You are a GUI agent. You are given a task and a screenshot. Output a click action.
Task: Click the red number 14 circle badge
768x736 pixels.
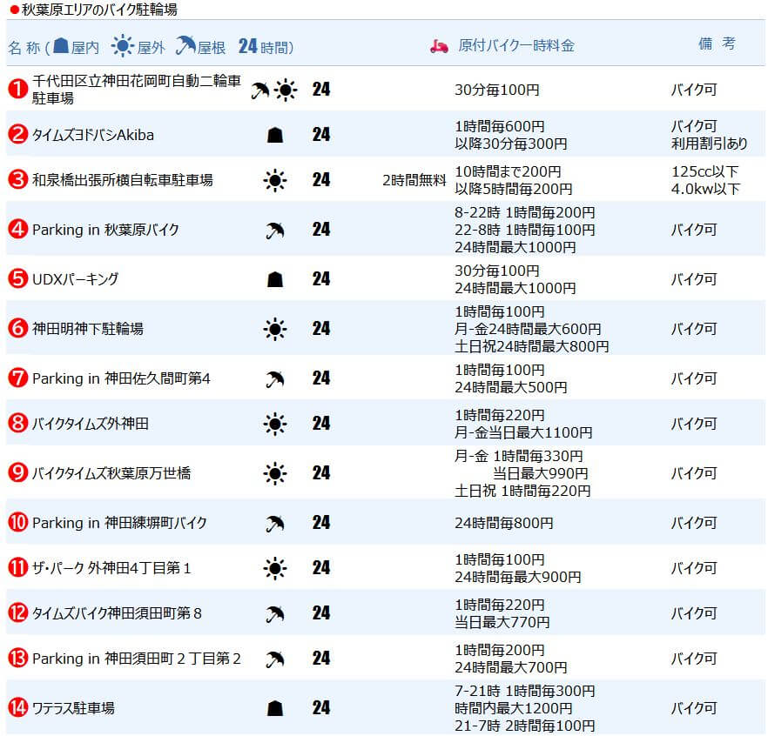click(17, 708)
